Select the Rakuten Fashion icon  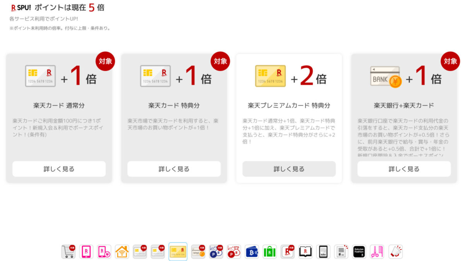coord(359,252)
